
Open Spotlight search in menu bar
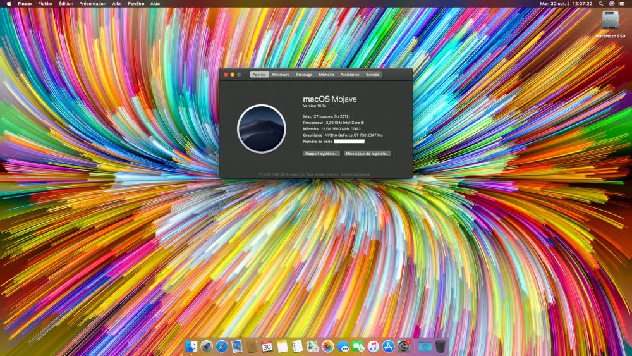pos(601,4)
